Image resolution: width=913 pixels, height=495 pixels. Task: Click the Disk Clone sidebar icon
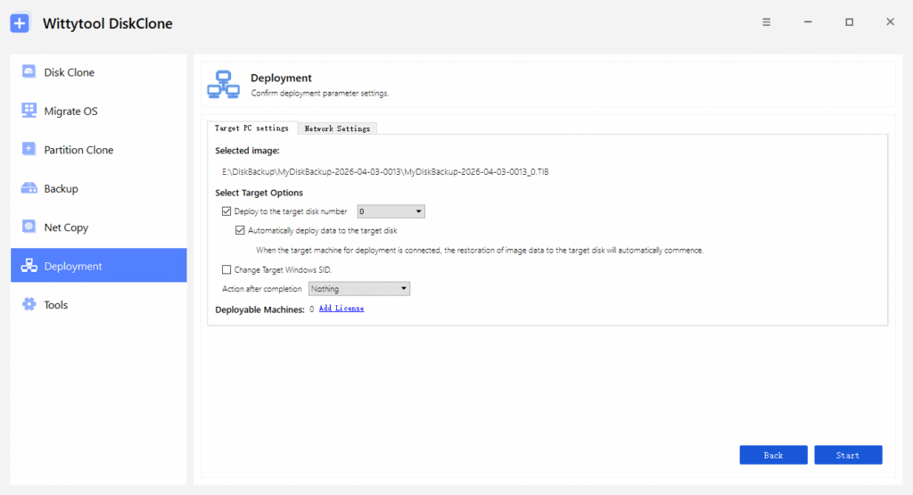[29, 71]
